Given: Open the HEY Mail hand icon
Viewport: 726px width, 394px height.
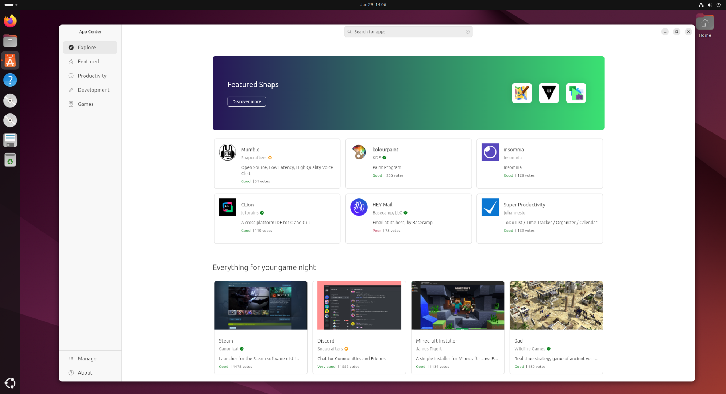Looking at the screenshot, I should click(359, 207).
